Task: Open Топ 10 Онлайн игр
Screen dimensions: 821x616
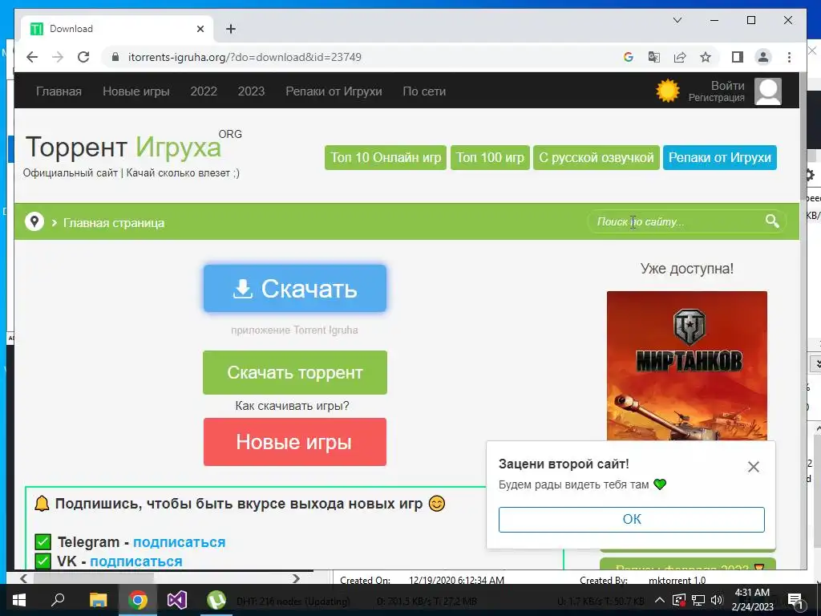Action: pos(386,158)
